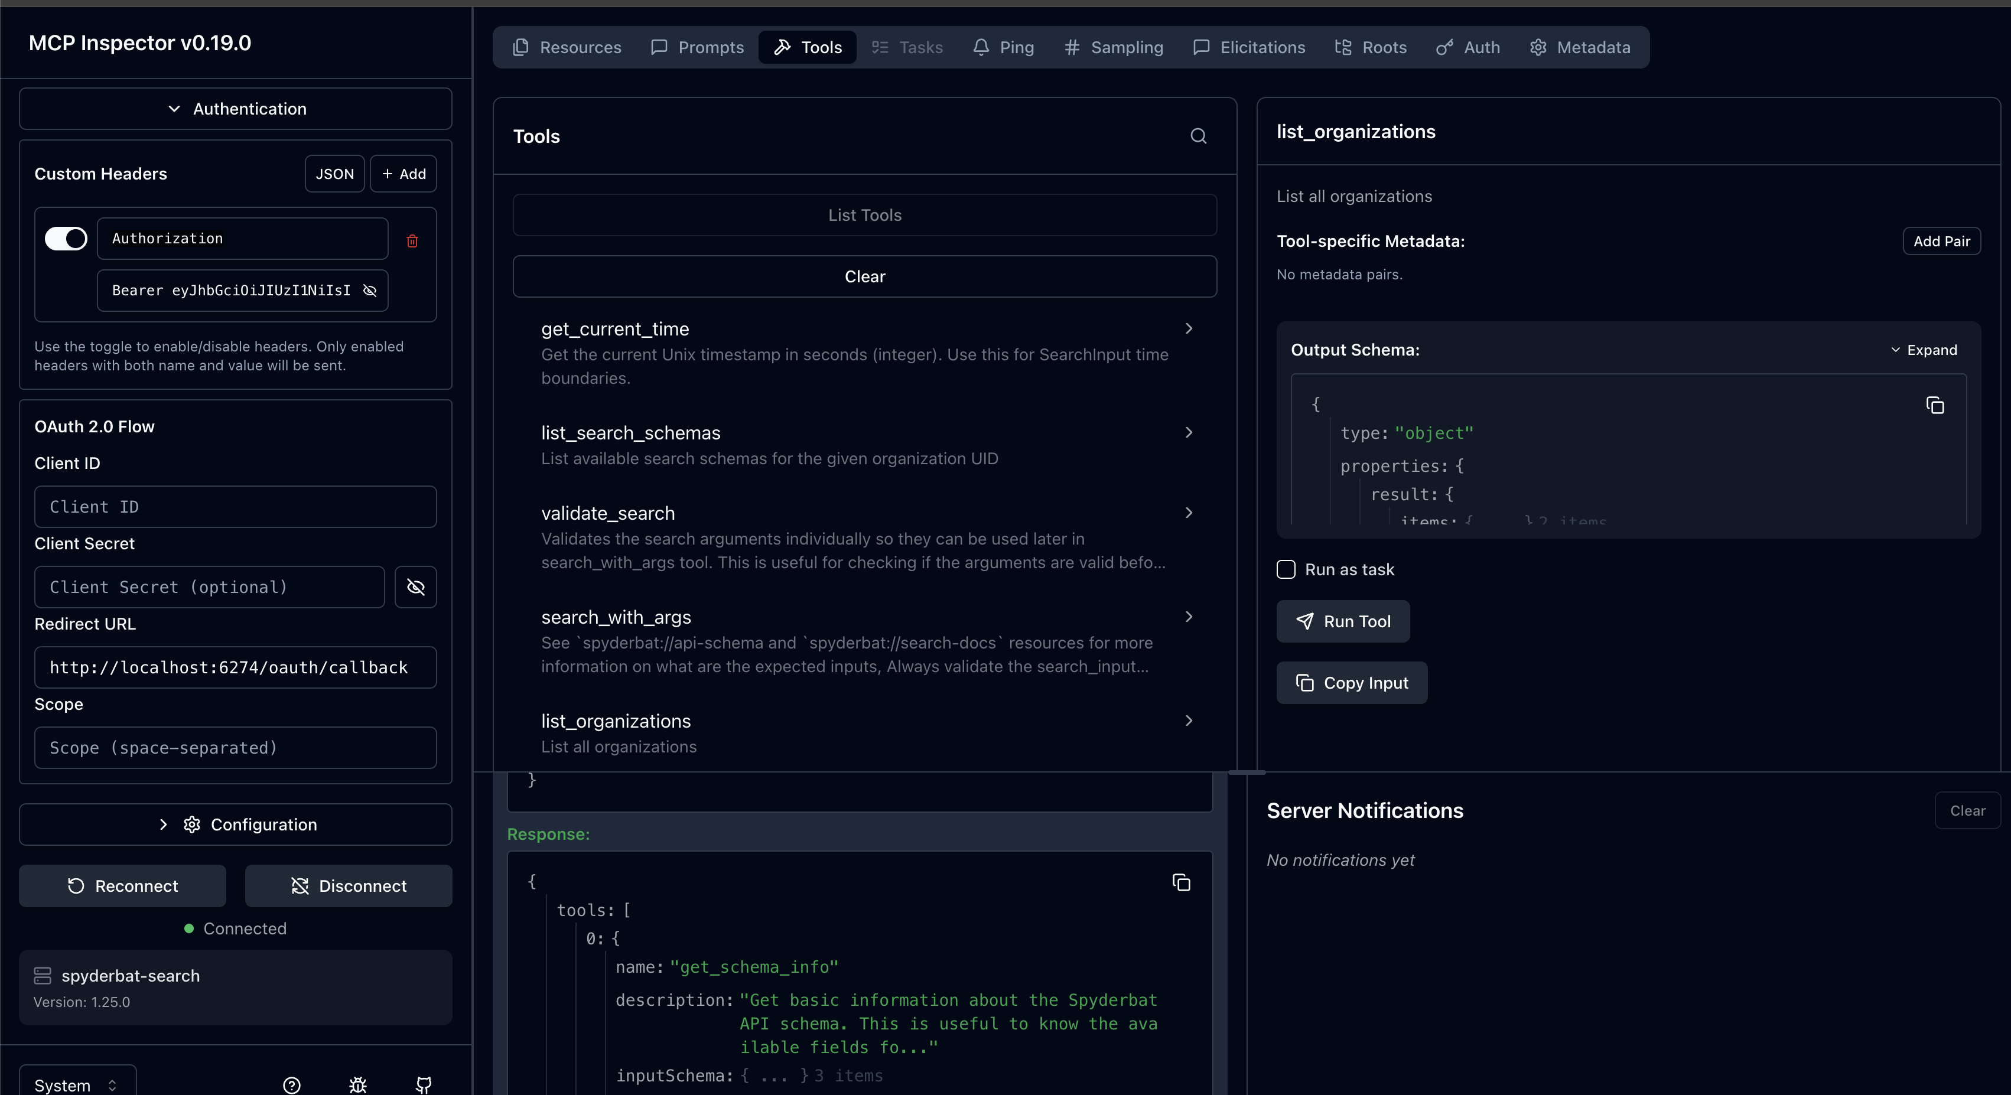Open the Sampling tab
This screenshot has height=1095, width=2011.
1113,48
